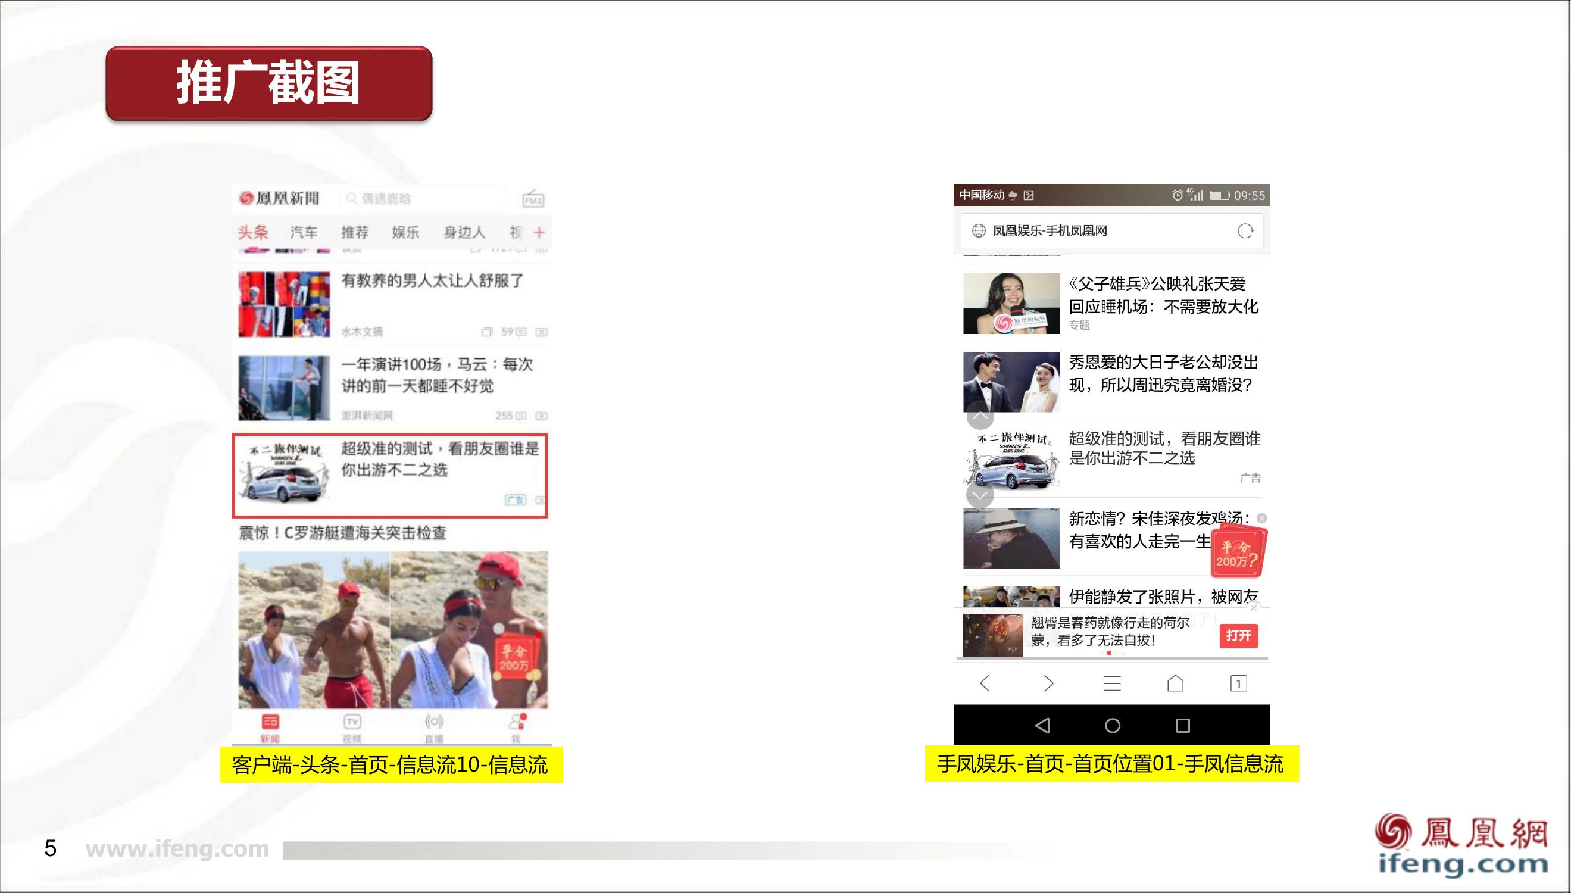Open the 伊能静 photo article
This screenshot has height=893, width=1571.
pyautogui.click(x=1163, y=596)
